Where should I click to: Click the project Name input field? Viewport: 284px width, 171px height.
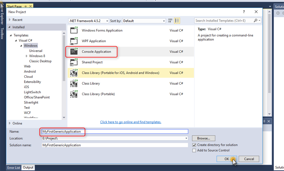coord(115,131)
